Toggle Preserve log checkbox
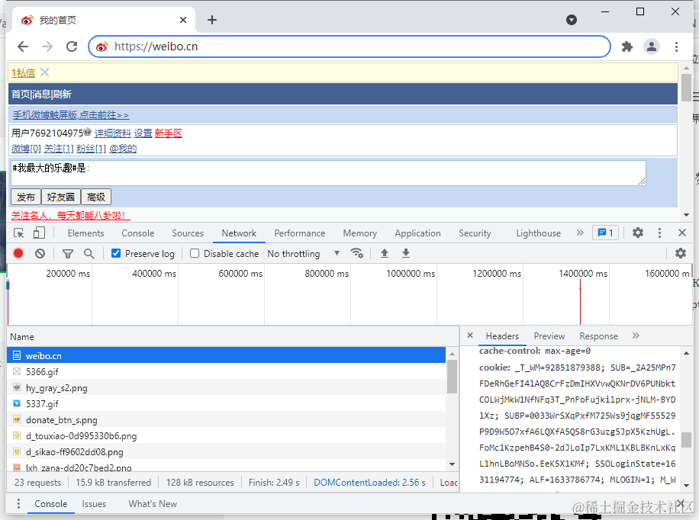Viewport: 699px width, 520px height. 116,253
